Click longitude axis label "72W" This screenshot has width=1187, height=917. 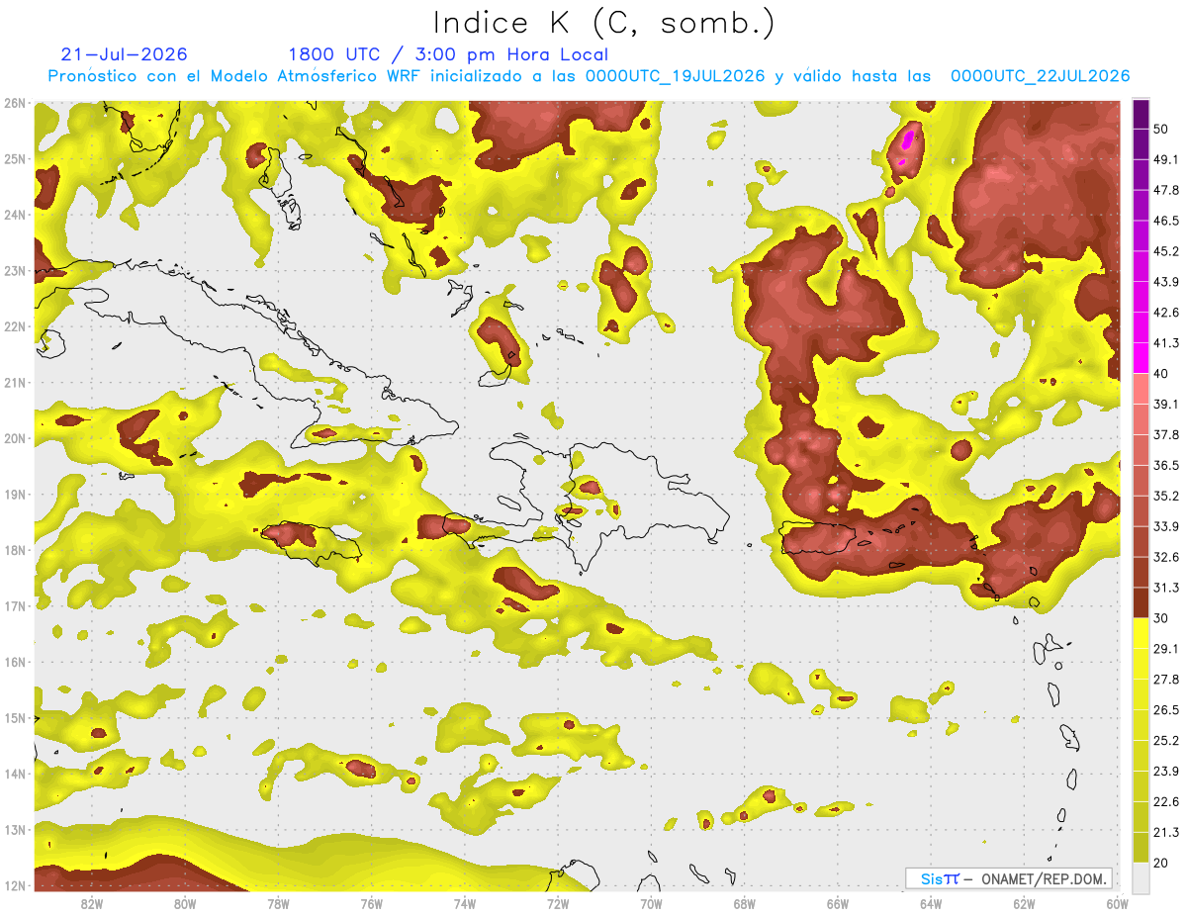tap(558, 903)
